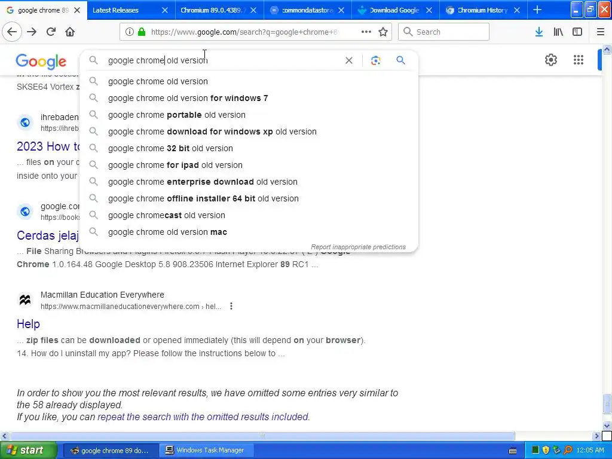Switch to Windows Task Manager in taskbar

click(207, 451)
